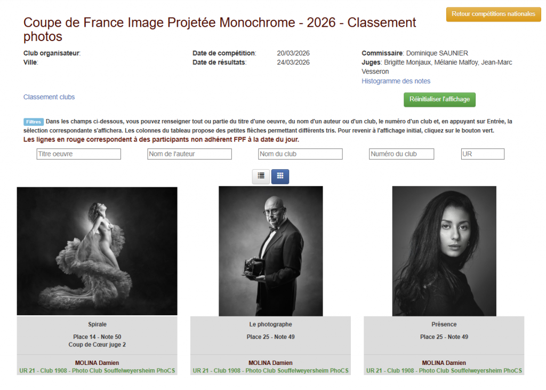Click the Retour compétitions nationales button
This screenshot has height=390, width=546.
pyautogui.click(x=493, y=14)
